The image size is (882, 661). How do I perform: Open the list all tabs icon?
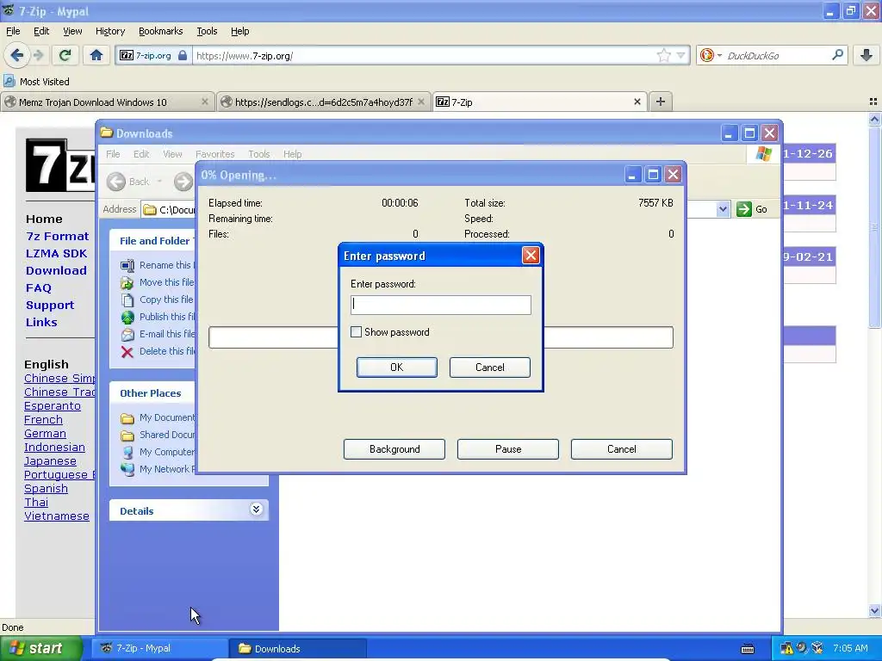873,102
